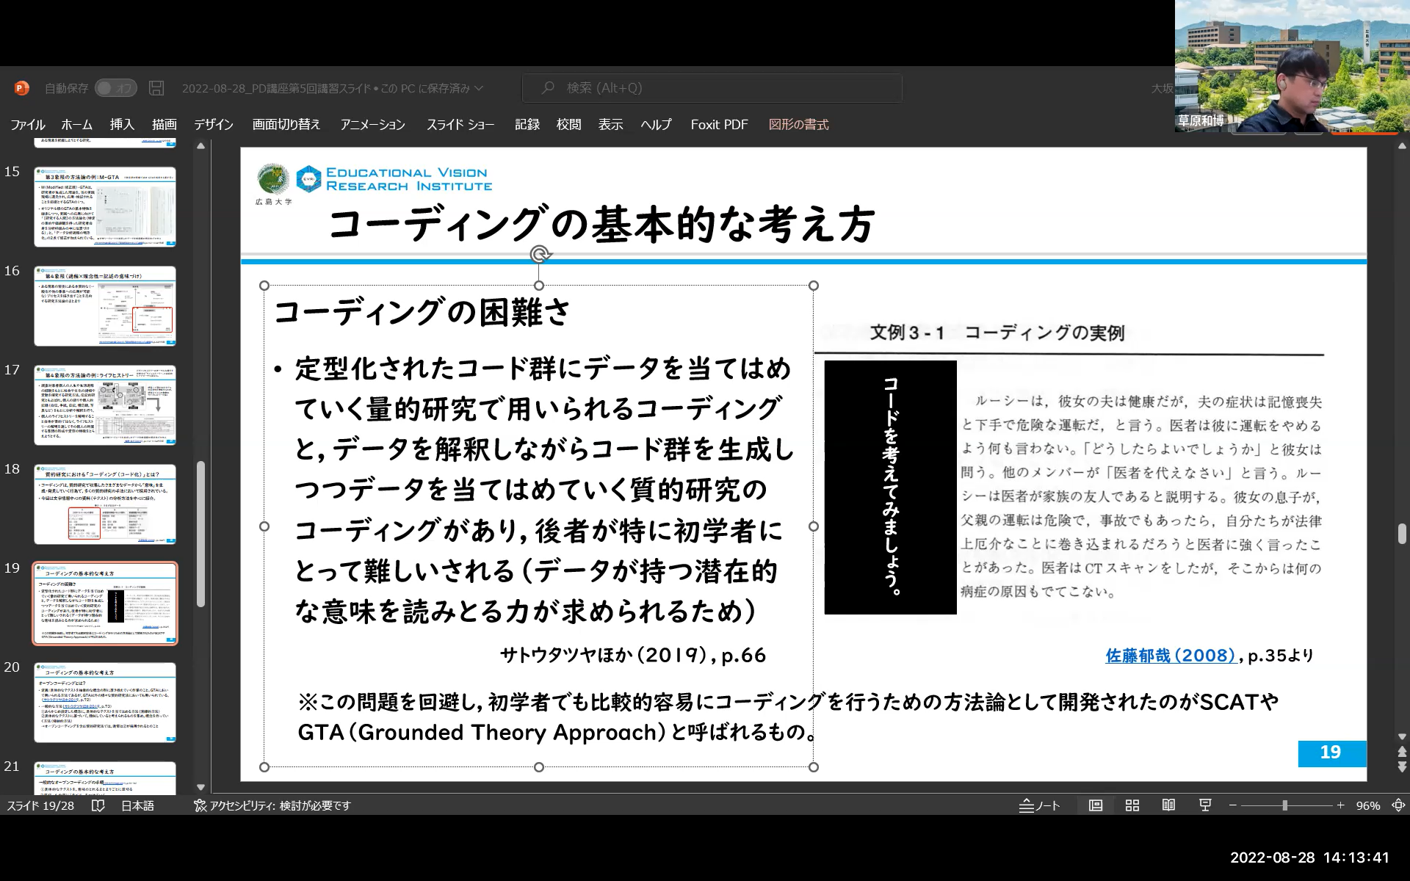Click the thumbnail pane scrollbar handle
The image size is (1410, 881).
[x=200, y=534]
